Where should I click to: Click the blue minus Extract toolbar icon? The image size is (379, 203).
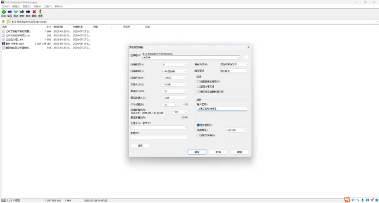(x=9, y=12)
